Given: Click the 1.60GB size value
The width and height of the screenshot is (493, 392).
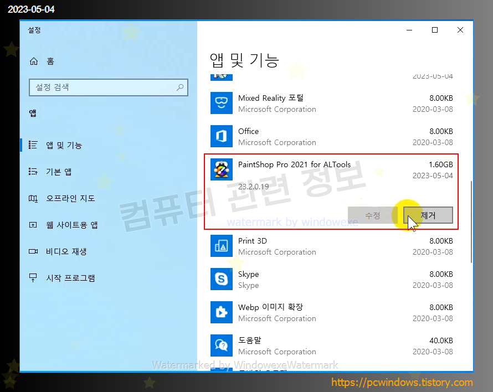Looking at the screenshot, I should point(441,164).
